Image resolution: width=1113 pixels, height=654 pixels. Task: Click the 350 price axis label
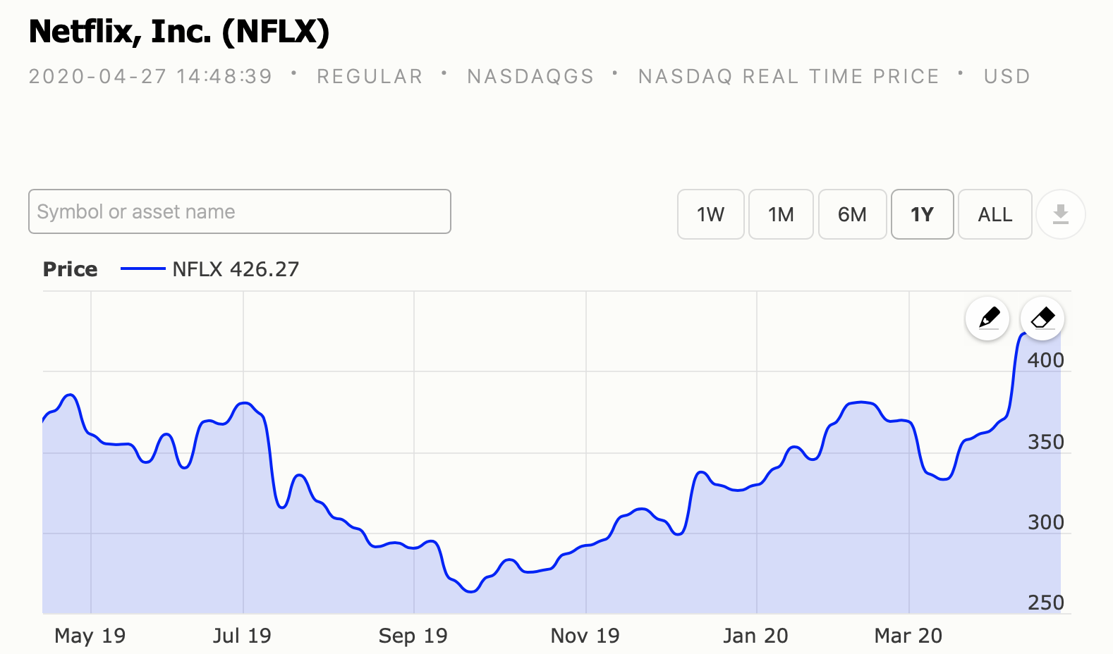[1045, 442]
